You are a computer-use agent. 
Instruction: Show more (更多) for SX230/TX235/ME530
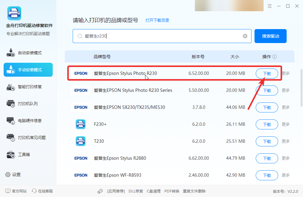click(x=286, y=107)
